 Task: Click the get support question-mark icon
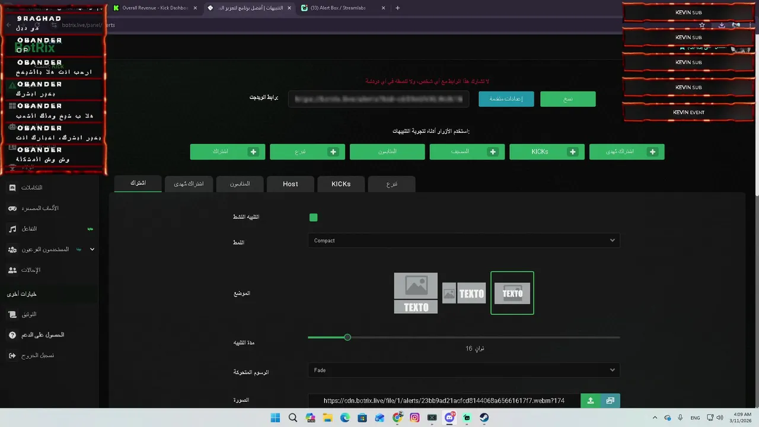click(x=12, y=335)
